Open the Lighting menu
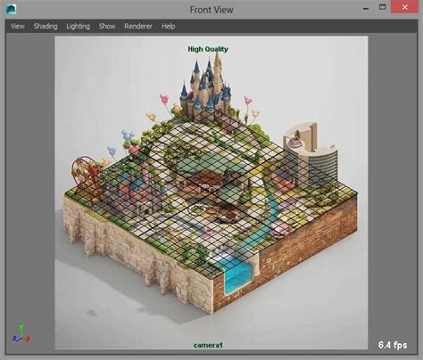The image size is (423, 360). (78, 26)
